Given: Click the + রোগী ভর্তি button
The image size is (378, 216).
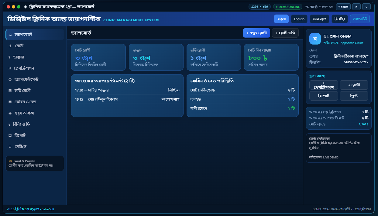Looking at the screenshot, I should pyautogui.click(x=285, y=33).
